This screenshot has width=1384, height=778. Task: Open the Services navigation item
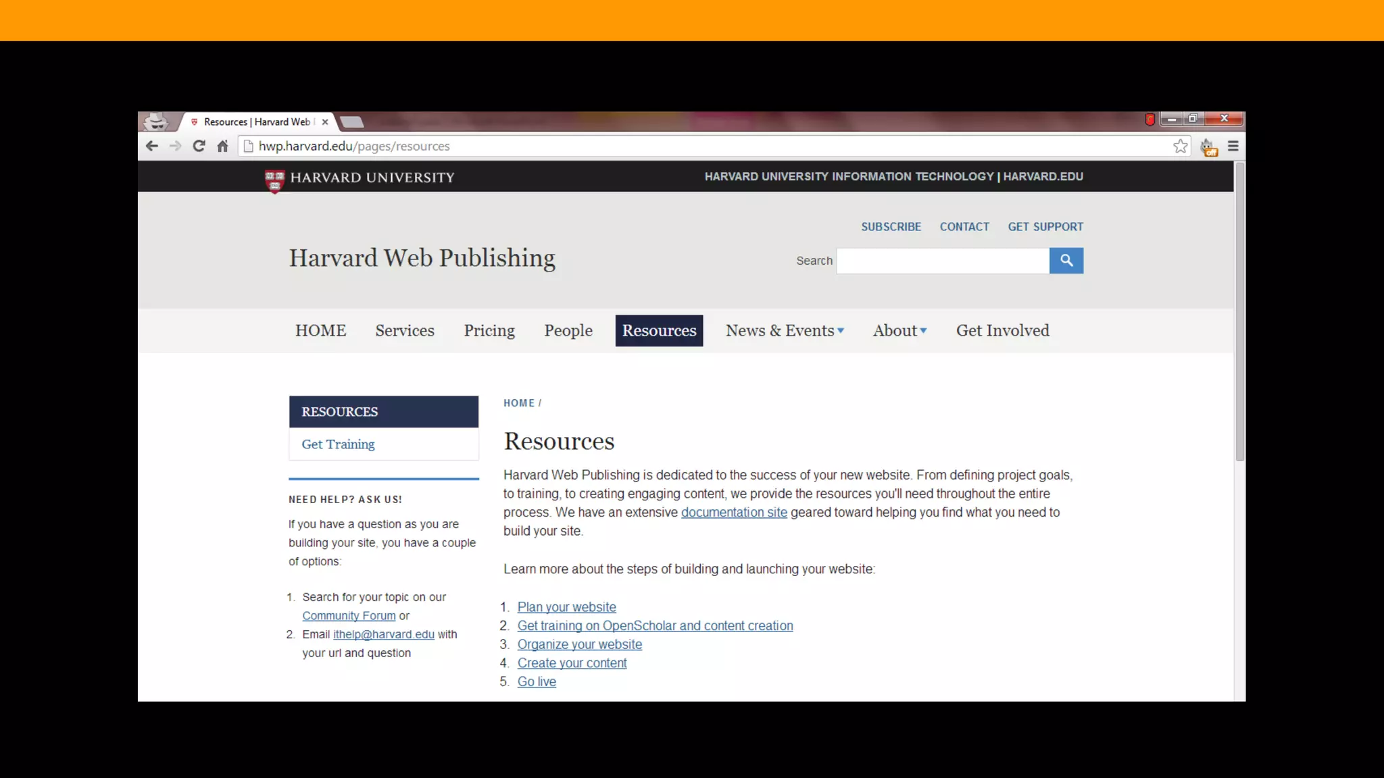click(405, 330)
